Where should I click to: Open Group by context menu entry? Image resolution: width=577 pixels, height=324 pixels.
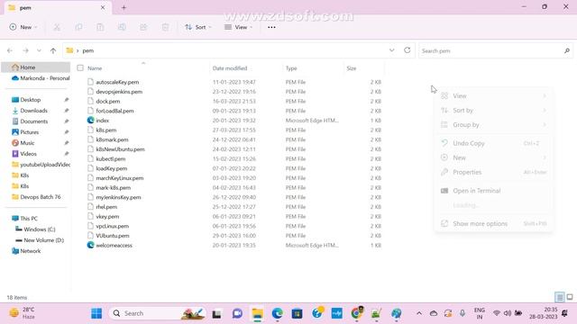pos(493,125)
